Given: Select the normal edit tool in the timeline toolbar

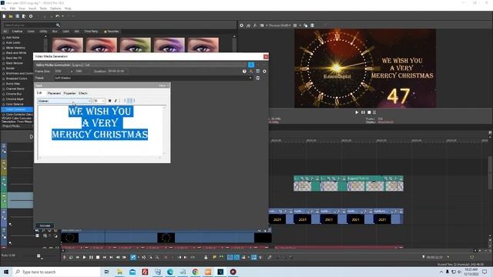Looking at the screenshot, I should (133, 257).
